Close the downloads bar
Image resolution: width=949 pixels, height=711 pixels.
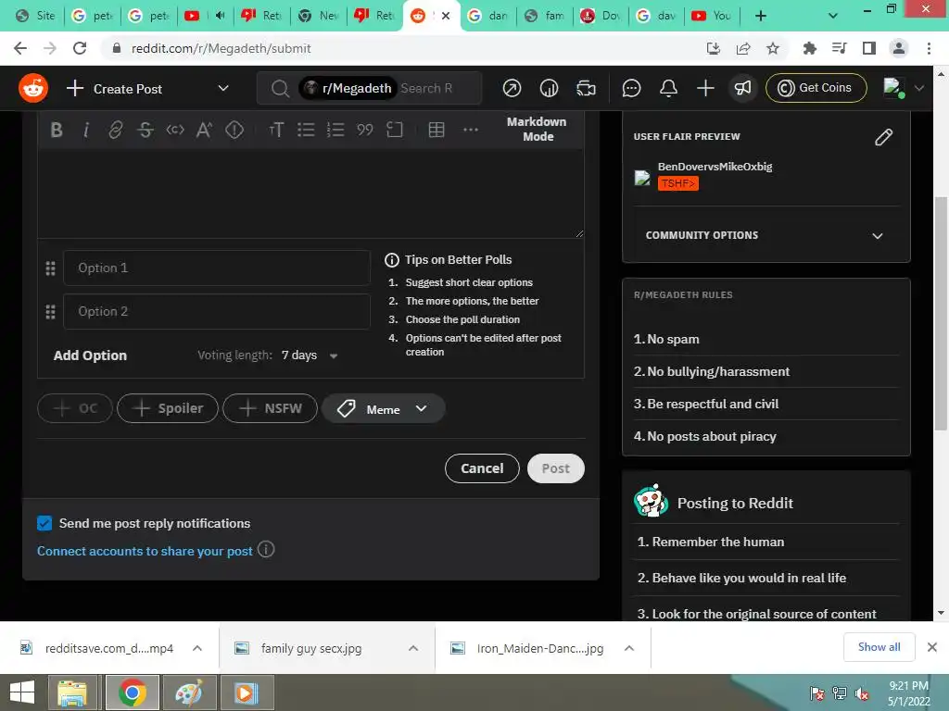932,647
